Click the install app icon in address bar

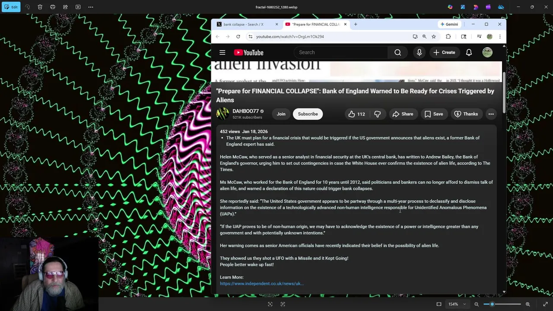415,37
